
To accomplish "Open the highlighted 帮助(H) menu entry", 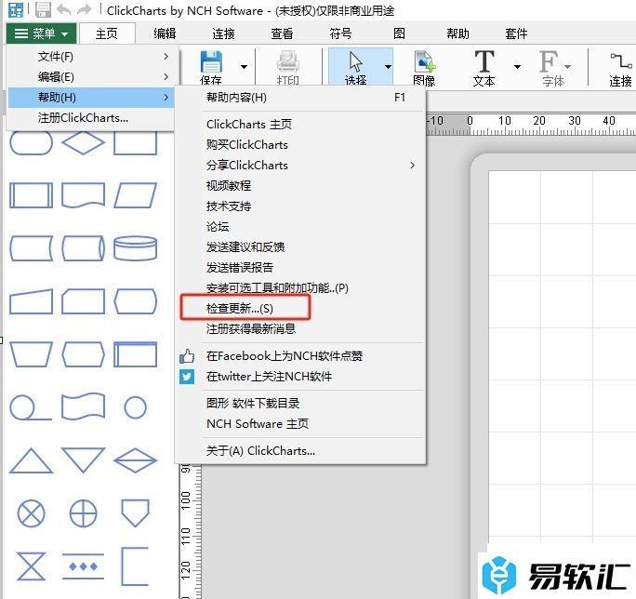I will [x=92, y=98].
